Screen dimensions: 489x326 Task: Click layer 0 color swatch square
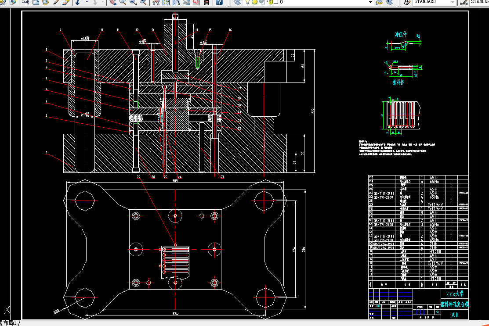tap(276, 2)
